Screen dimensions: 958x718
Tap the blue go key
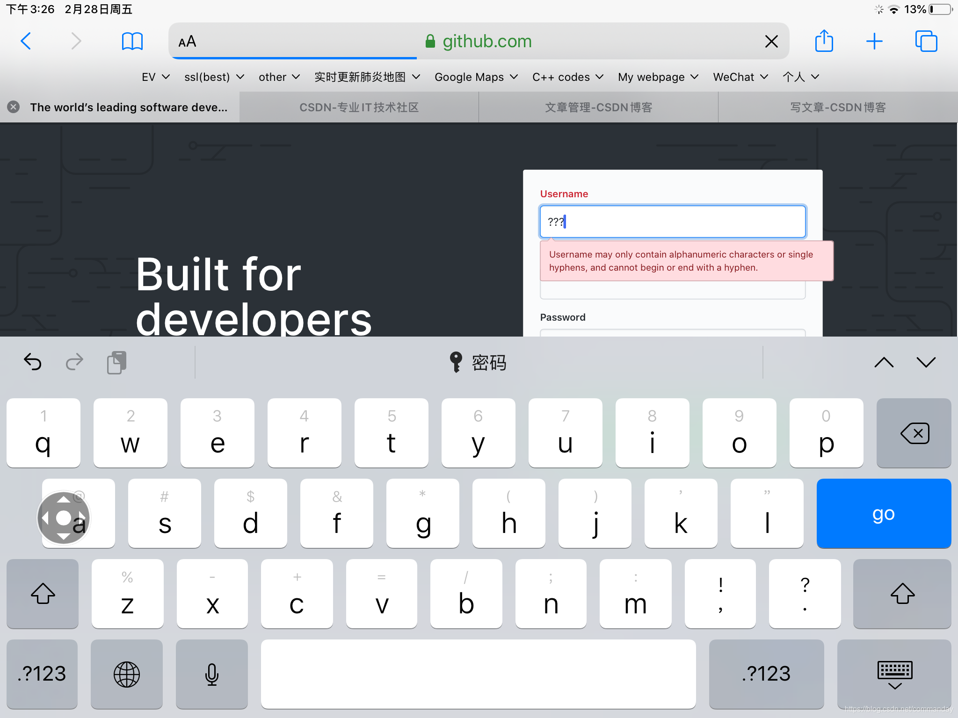(x=884, y=513)
